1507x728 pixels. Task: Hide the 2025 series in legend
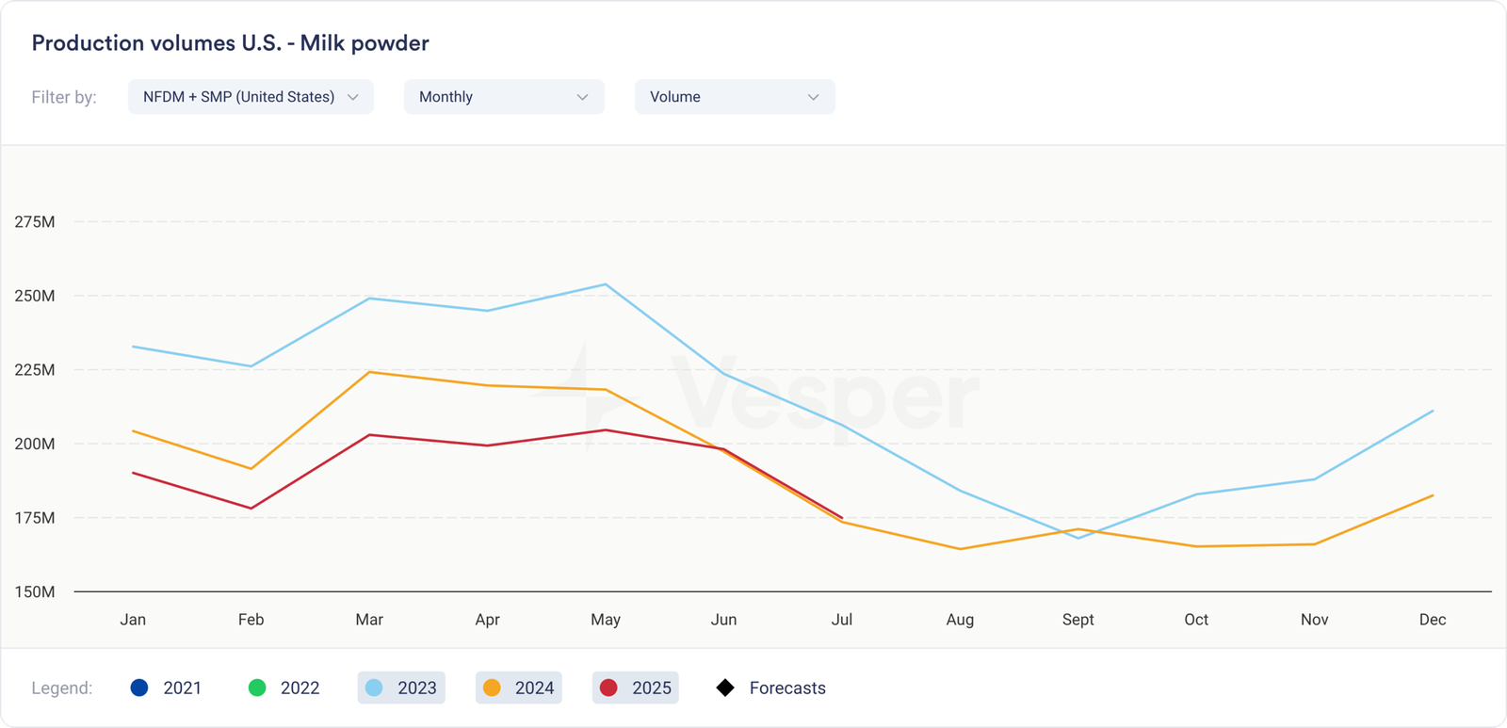tap(636, 688)
